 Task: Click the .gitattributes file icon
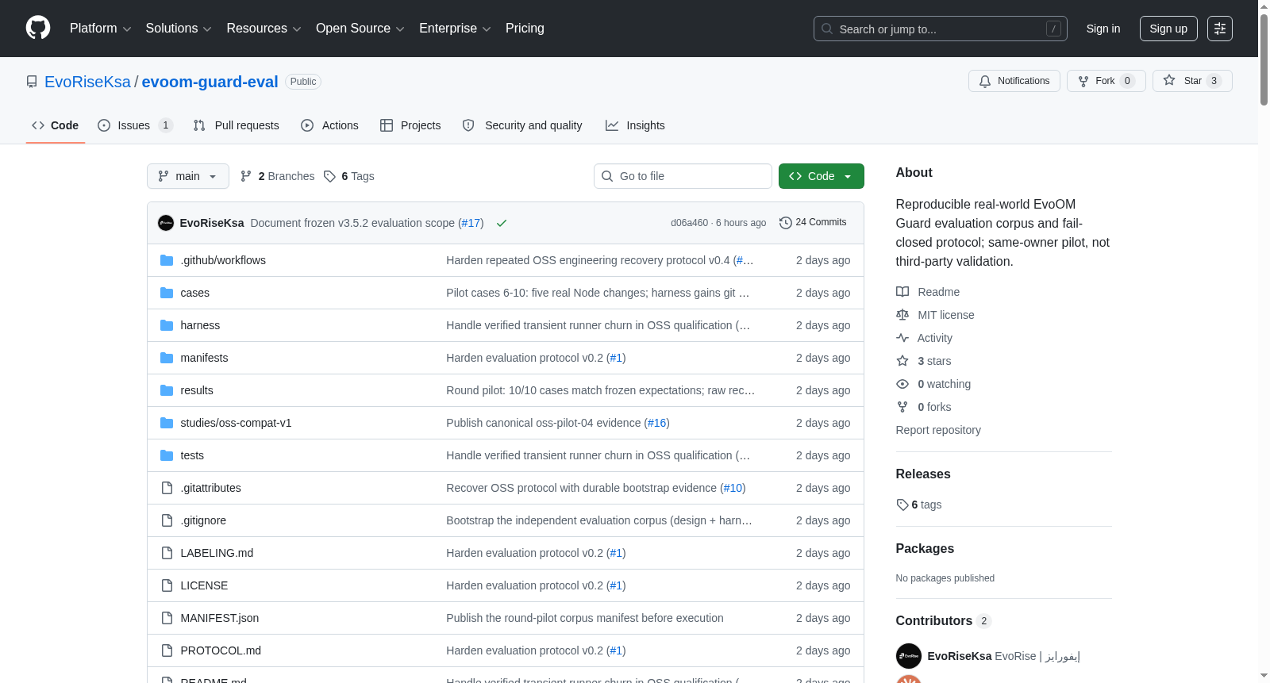(x=167, y=488)
